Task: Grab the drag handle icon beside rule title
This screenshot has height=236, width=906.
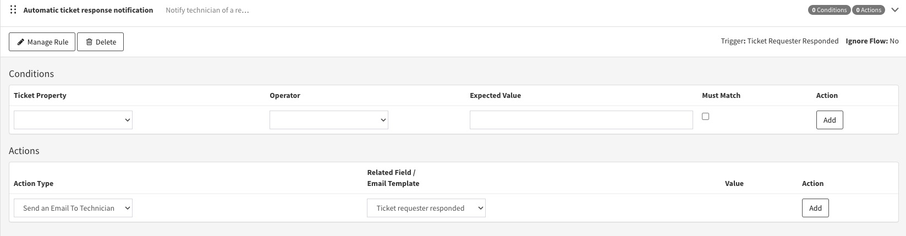Action: tap(13, 10)
